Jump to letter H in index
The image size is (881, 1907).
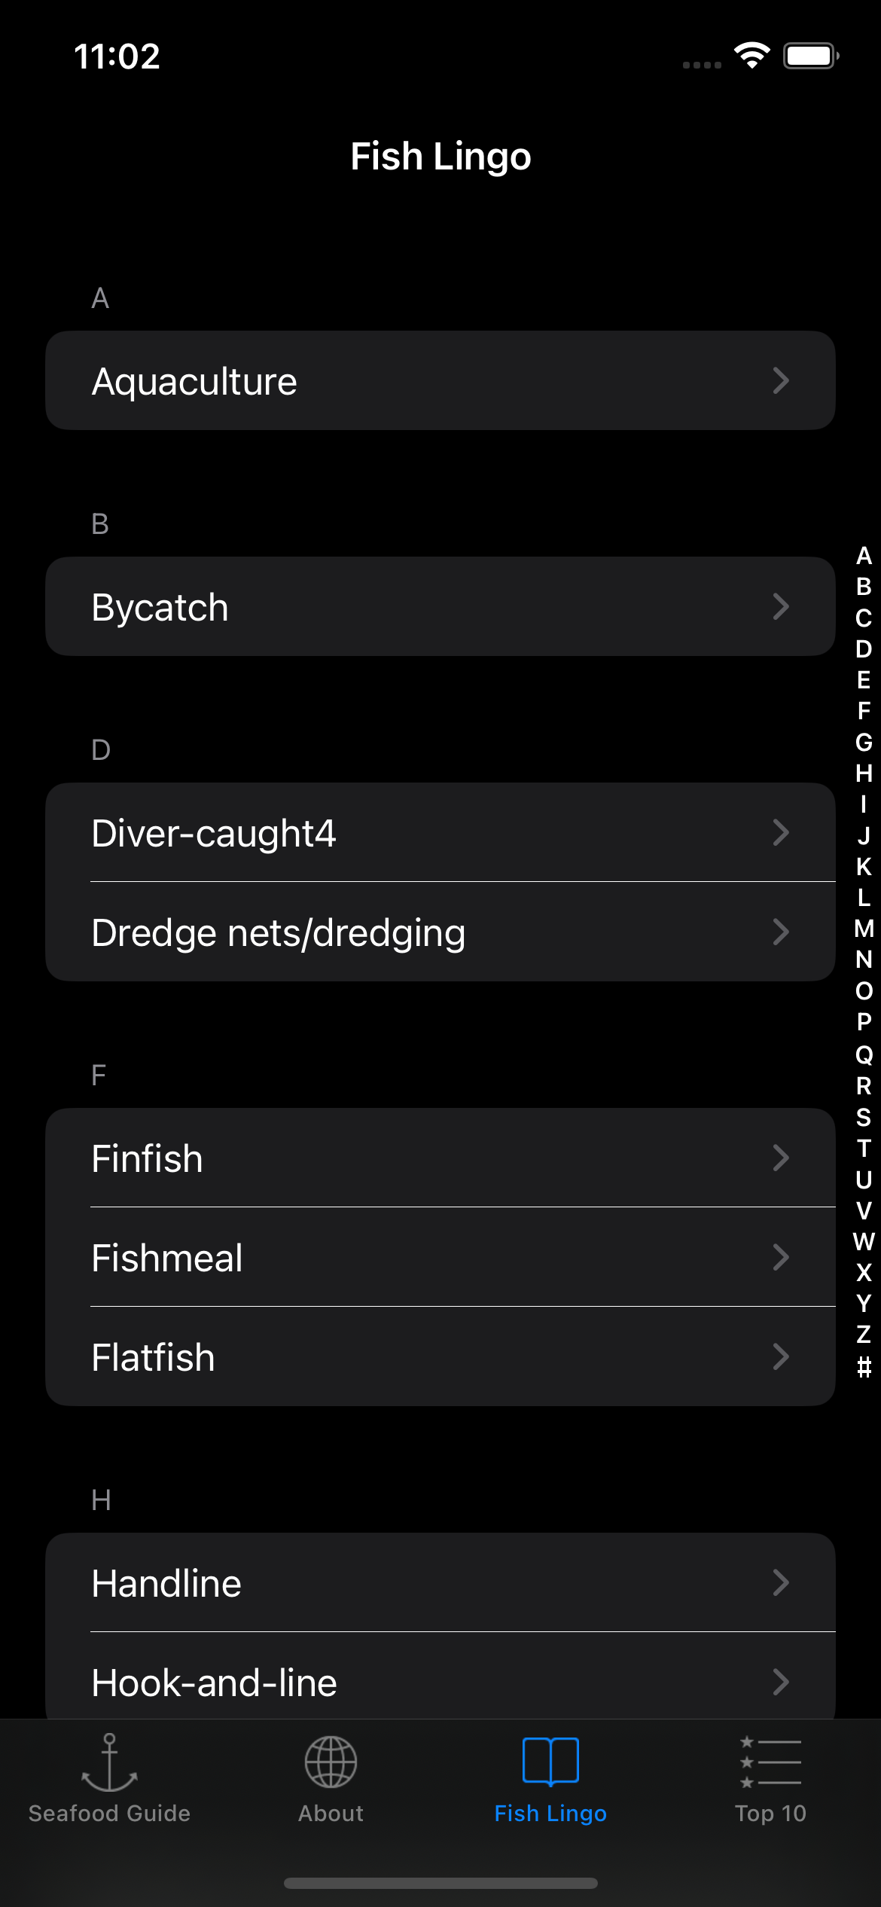coord(864,773)
